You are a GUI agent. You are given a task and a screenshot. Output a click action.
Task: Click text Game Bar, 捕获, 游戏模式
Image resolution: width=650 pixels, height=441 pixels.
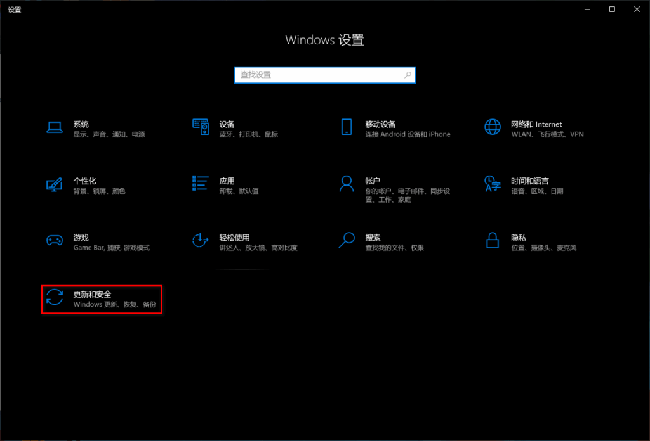(112, 248)
